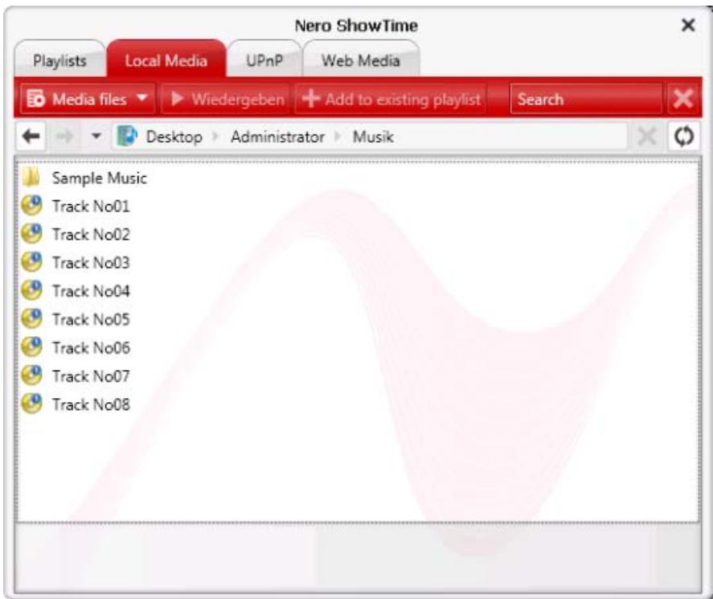
Task: Switch to the Playlists tab
Action: 59,60
